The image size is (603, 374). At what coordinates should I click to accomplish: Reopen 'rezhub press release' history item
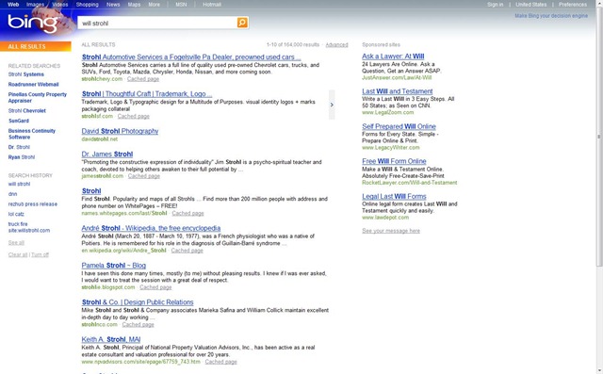[x=33, y=204]
